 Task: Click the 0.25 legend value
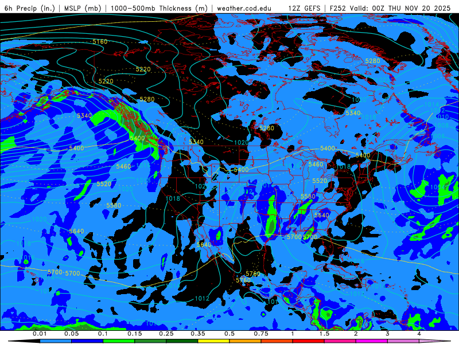(166, 334)
